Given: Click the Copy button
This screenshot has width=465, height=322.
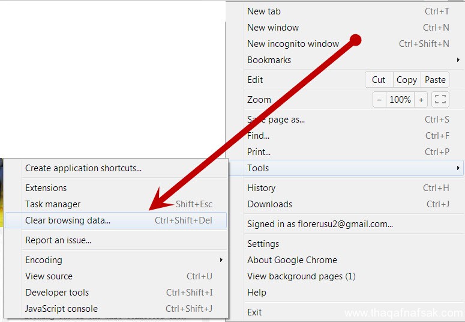Looking at the screenshot, I should click(407, 80).
